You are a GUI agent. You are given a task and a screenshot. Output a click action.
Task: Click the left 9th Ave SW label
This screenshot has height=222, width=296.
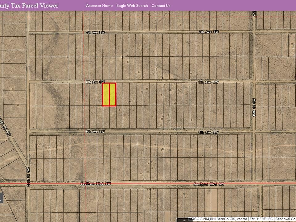[x=95, y=132]
